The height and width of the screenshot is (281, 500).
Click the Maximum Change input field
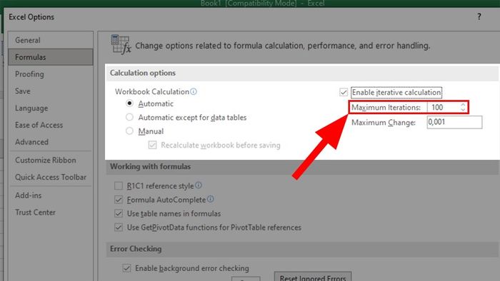(454, 122)
